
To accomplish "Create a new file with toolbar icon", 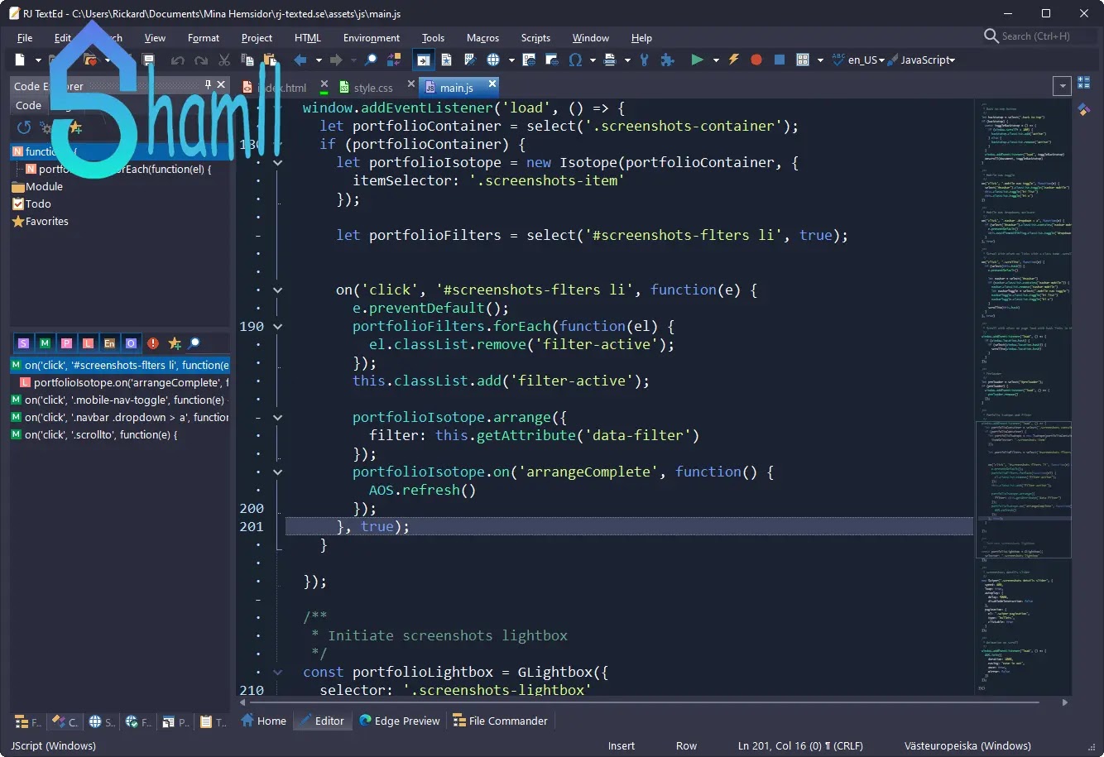I will 21,60.
